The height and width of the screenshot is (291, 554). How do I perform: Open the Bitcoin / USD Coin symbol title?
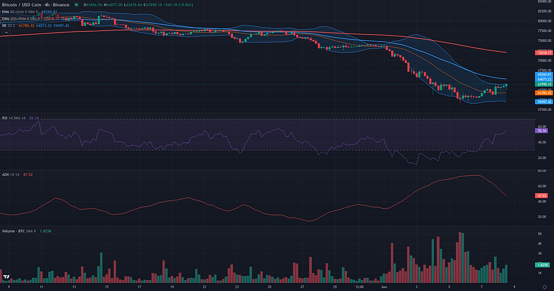tap(36, 5)
